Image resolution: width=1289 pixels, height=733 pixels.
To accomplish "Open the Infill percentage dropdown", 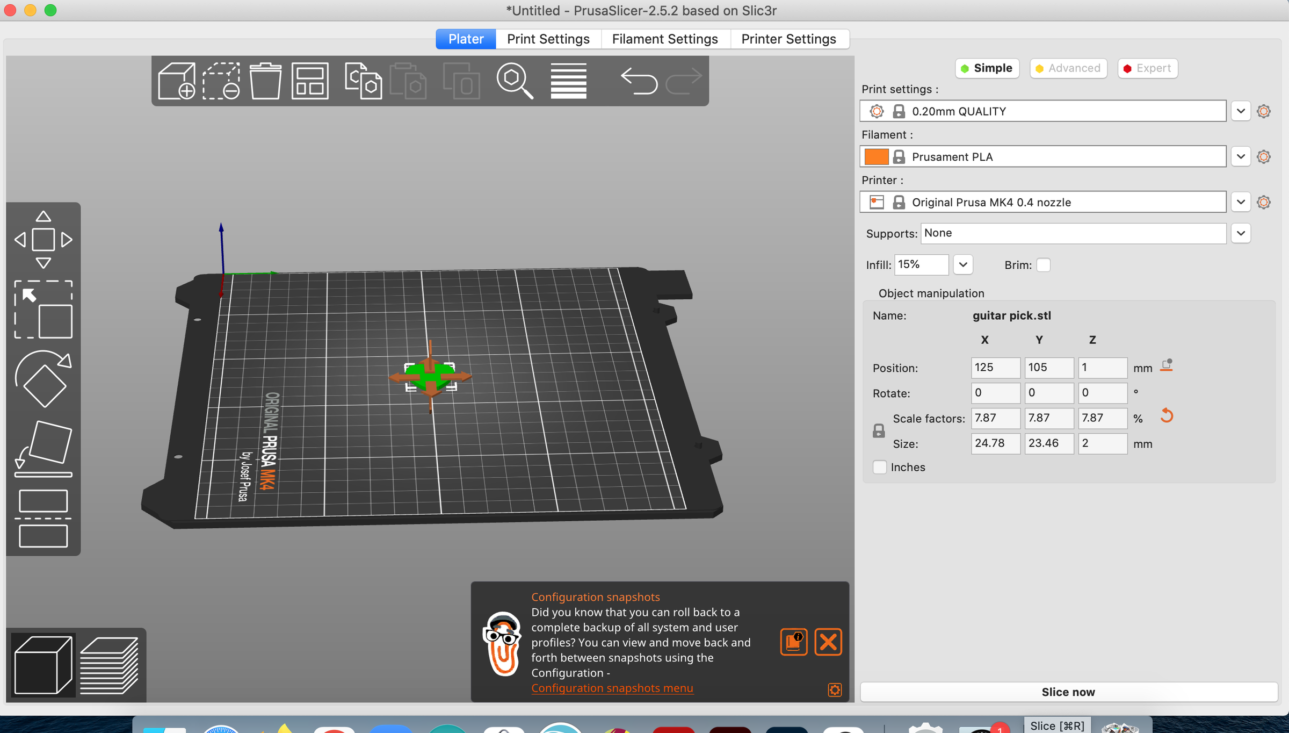I will click(962, 265).
